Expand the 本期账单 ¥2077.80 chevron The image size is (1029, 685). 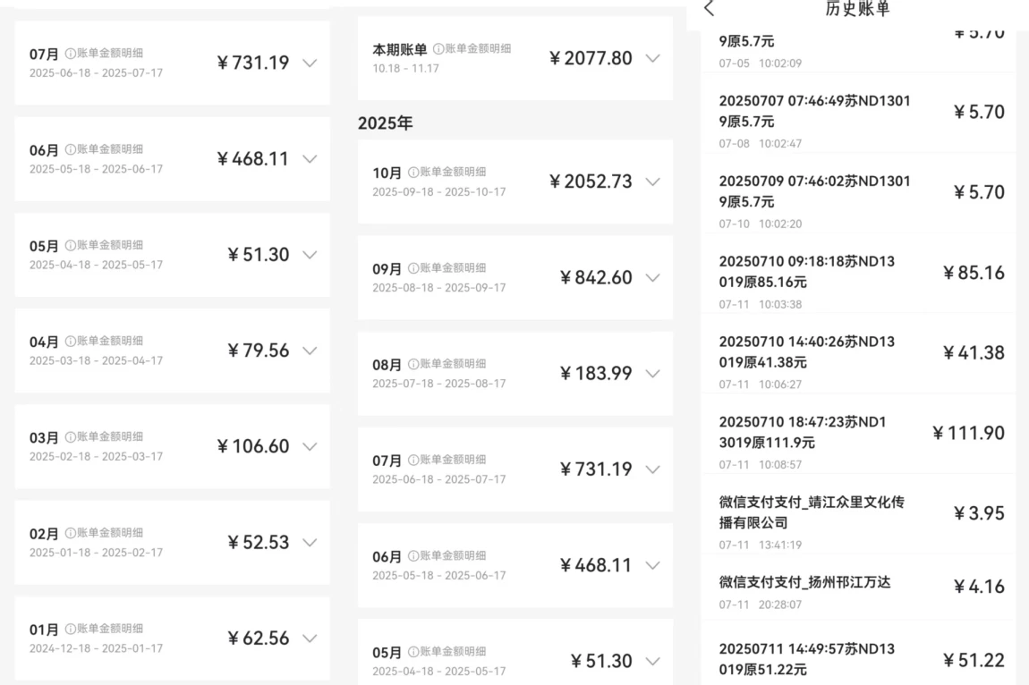(x=652, y=58)
